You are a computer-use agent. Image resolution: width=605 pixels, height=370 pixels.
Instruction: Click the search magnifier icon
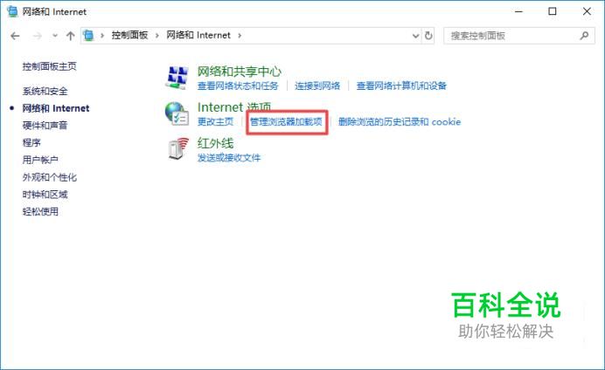coord(584,36)
